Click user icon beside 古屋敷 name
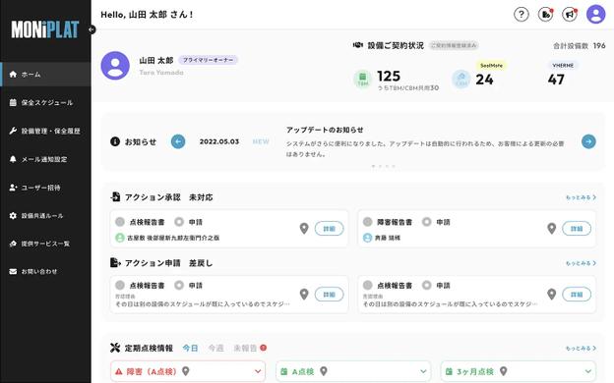Viewport: 614px width, 383px height. tap(120, 238)
